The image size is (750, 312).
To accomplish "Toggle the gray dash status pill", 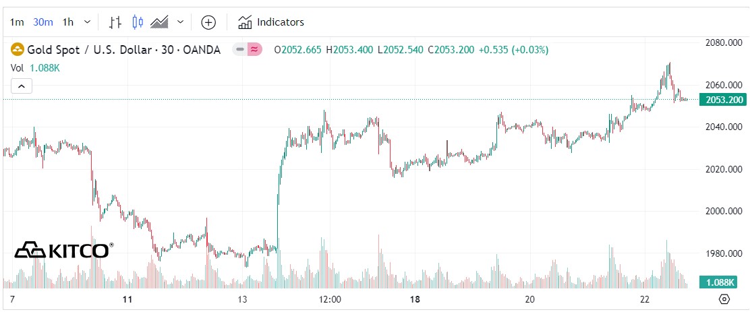I will (239, 49).
